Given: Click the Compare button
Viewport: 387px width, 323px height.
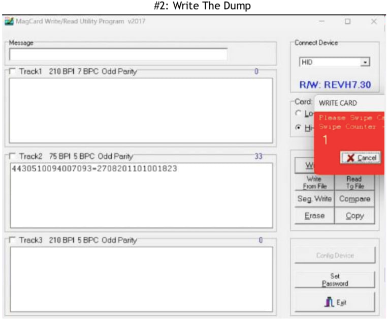Looking at the screenshot, I should click(354, 199).
